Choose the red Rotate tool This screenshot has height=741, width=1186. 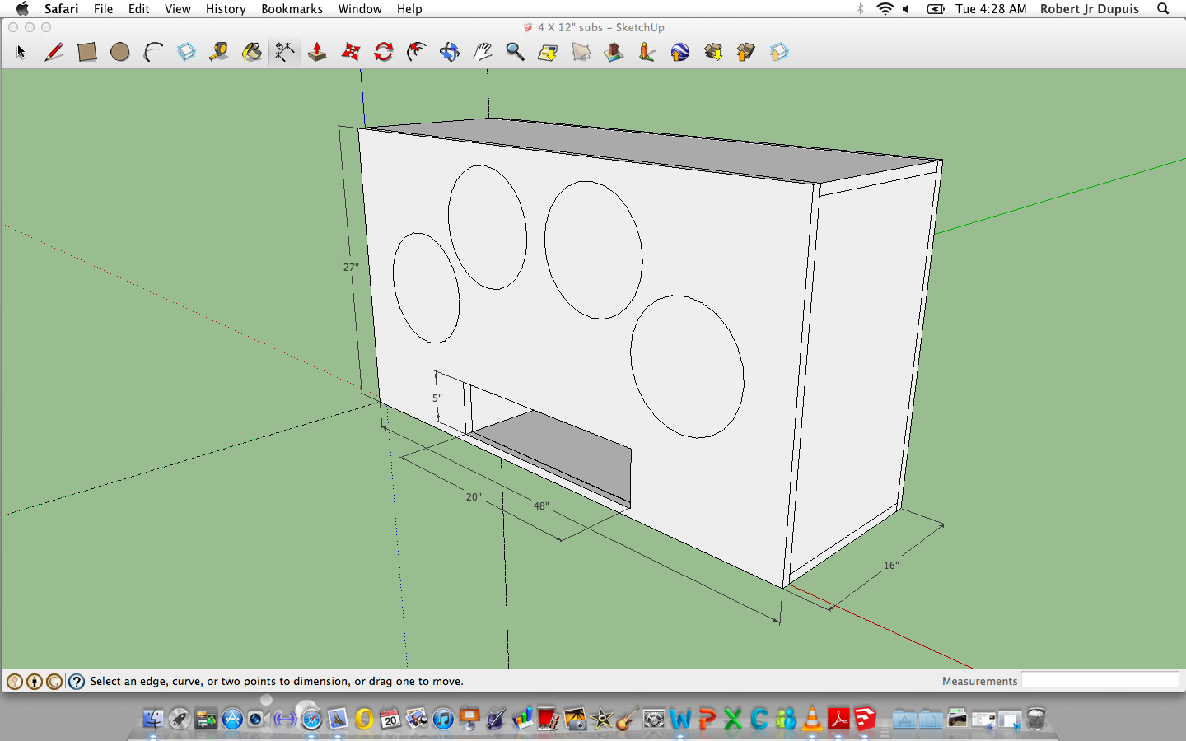pos(384,52)
